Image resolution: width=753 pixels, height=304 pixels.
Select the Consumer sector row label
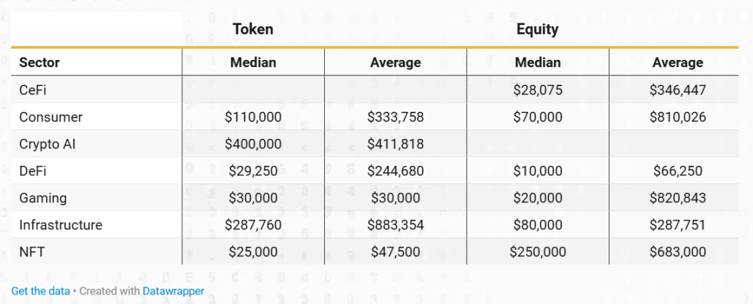tap(50, 117)
